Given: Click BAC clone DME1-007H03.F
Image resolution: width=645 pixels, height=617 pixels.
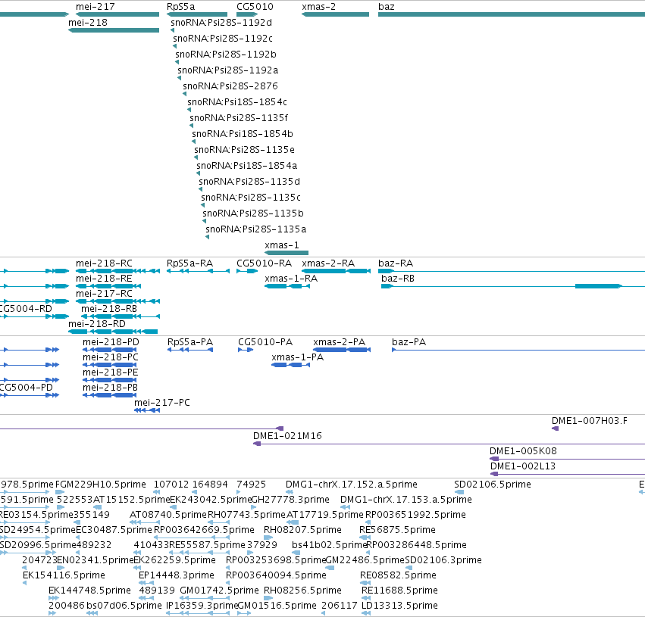Looking at the screenshot, I should click(555, 428).
